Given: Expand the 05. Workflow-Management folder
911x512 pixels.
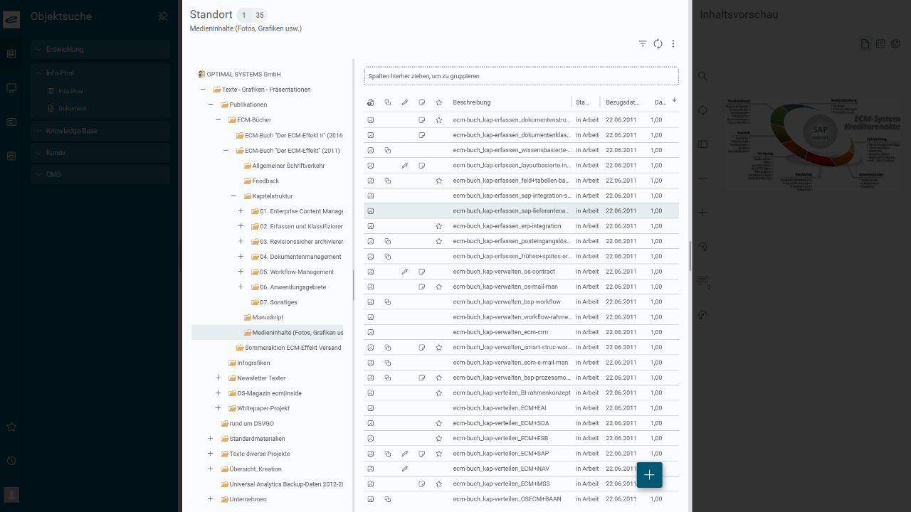Looking at the screenshot, I should pyautogui.click(x=241, y=272).
